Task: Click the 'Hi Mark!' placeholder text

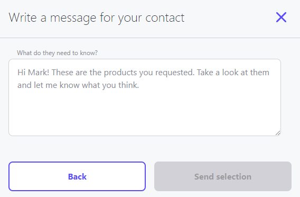Action: (33, 73)
